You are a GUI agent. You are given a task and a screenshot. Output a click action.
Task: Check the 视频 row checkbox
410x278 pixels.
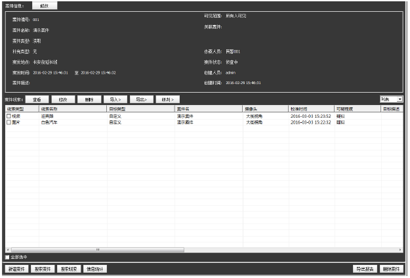click(x=9, y=116)
